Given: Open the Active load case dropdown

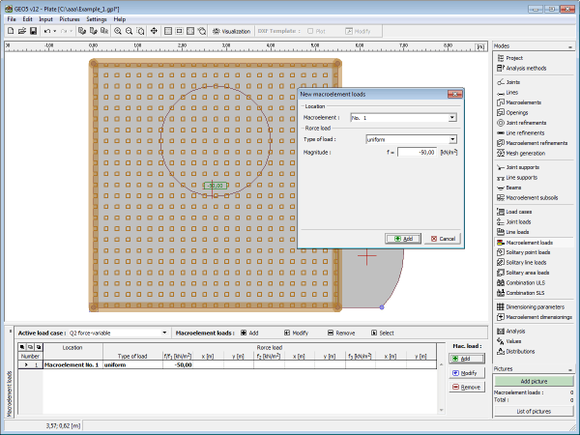Looking at the screenshot, I should (163, 333).
